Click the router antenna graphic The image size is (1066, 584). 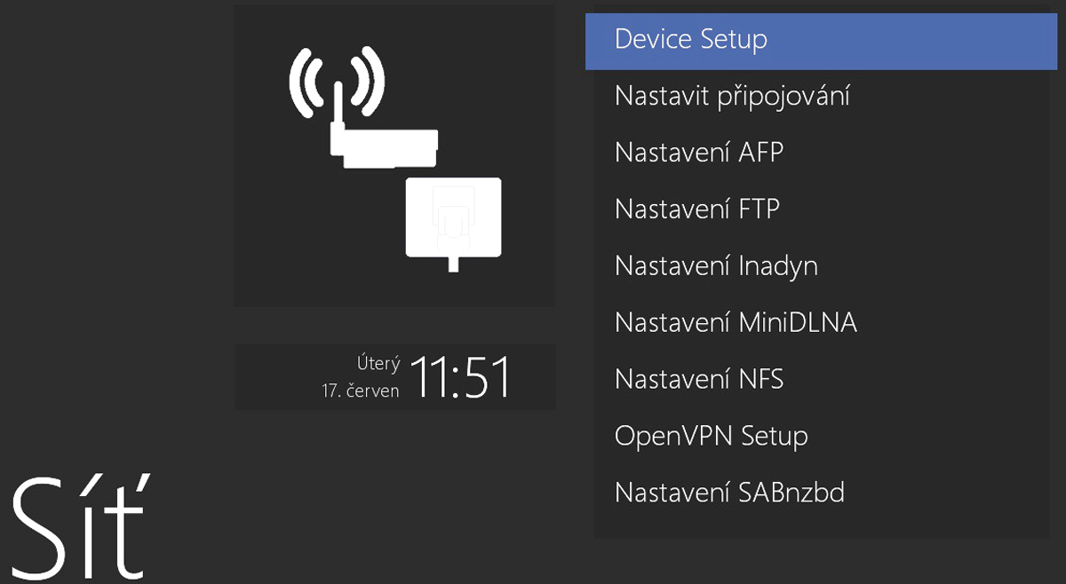pos(337,105)
